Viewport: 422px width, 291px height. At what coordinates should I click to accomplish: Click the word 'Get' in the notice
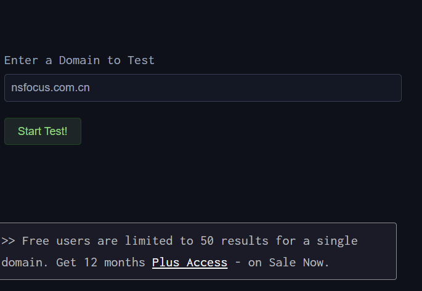(x=67, y=263)
